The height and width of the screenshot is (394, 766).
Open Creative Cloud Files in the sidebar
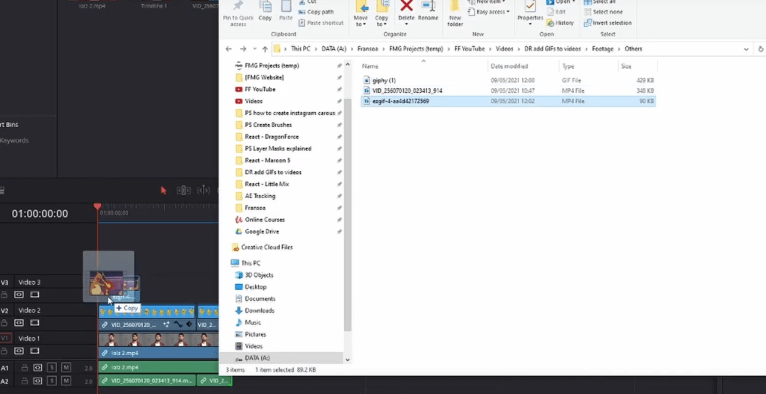[267, 247]
